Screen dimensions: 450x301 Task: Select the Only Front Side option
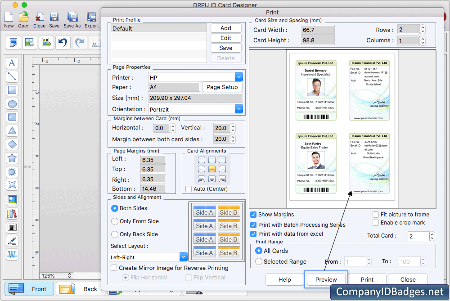coord(115,221)
